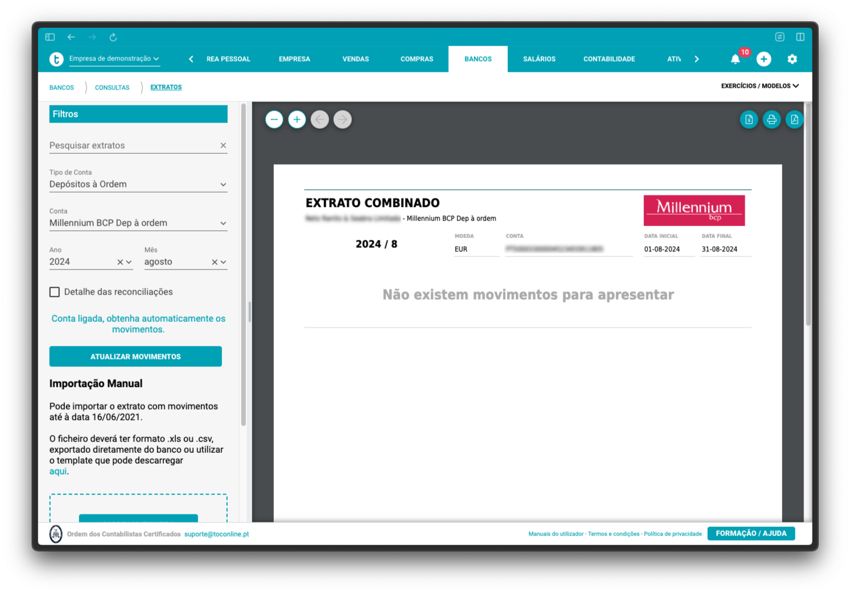Open the Mês month dropdown arrow
This screenshot has width=850, height=593.
tap(223, 262)
